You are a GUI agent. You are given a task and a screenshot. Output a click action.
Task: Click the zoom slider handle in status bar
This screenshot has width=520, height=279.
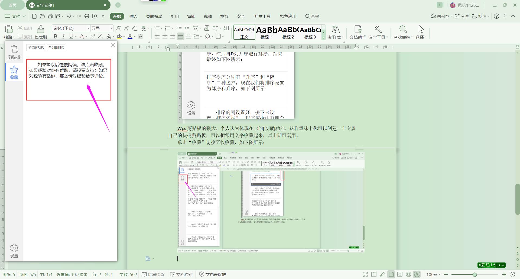tap(474, 274)
